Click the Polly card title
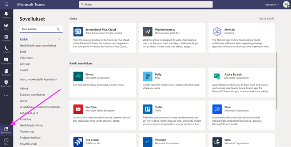 158,74
